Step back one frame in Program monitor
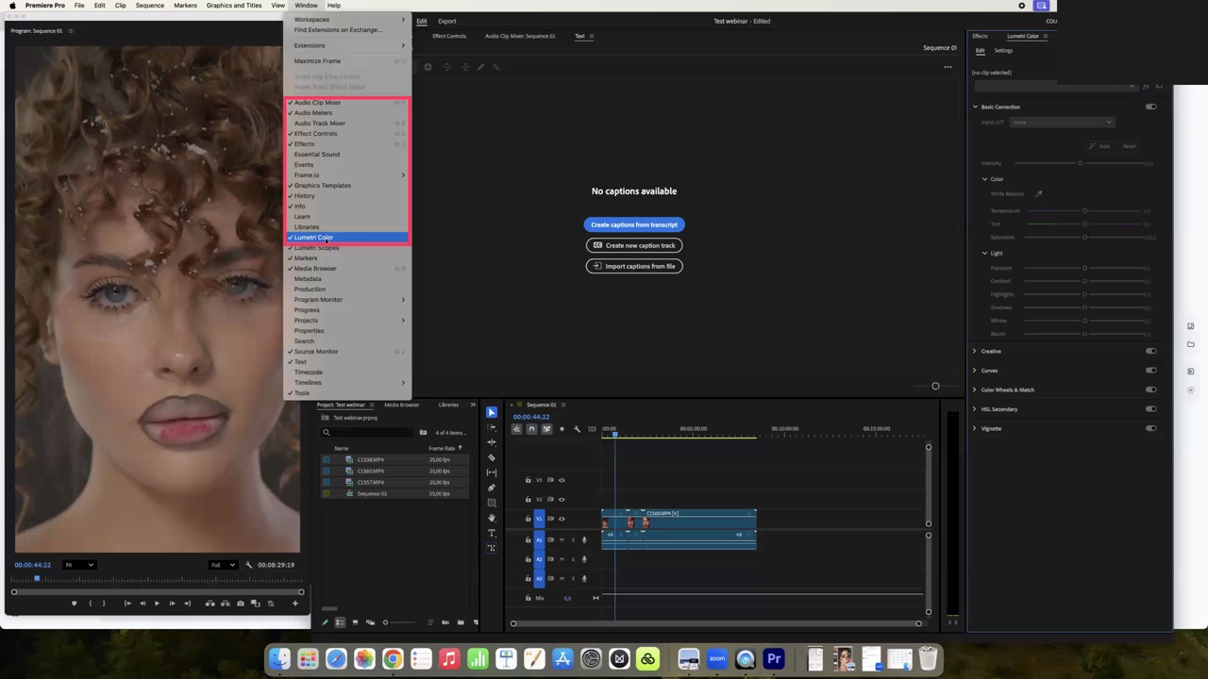Image resolution: width=1208 pixels, height=679 pixels. [x=142, y=604]
